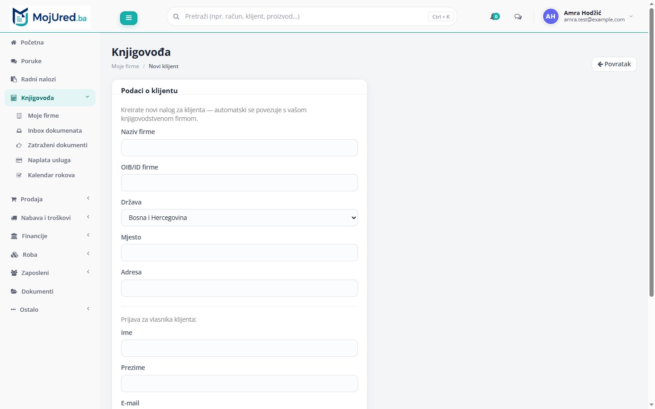Click the people icon beside Zaposleni
Screen dimensions: 655x409
tap(14, 273)
